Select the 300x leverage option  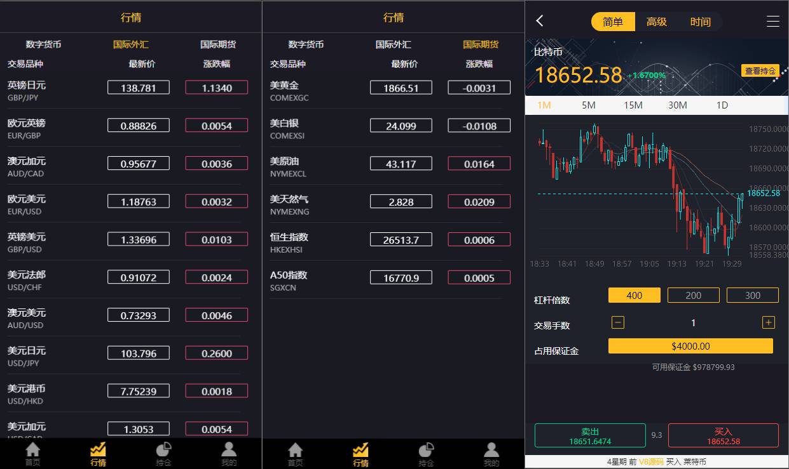pyautogui.click(x=752, y=294)
